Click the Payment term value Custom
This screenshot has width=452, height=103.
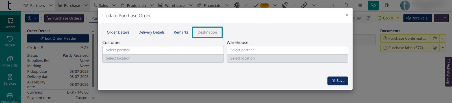[x=82, y=98]
